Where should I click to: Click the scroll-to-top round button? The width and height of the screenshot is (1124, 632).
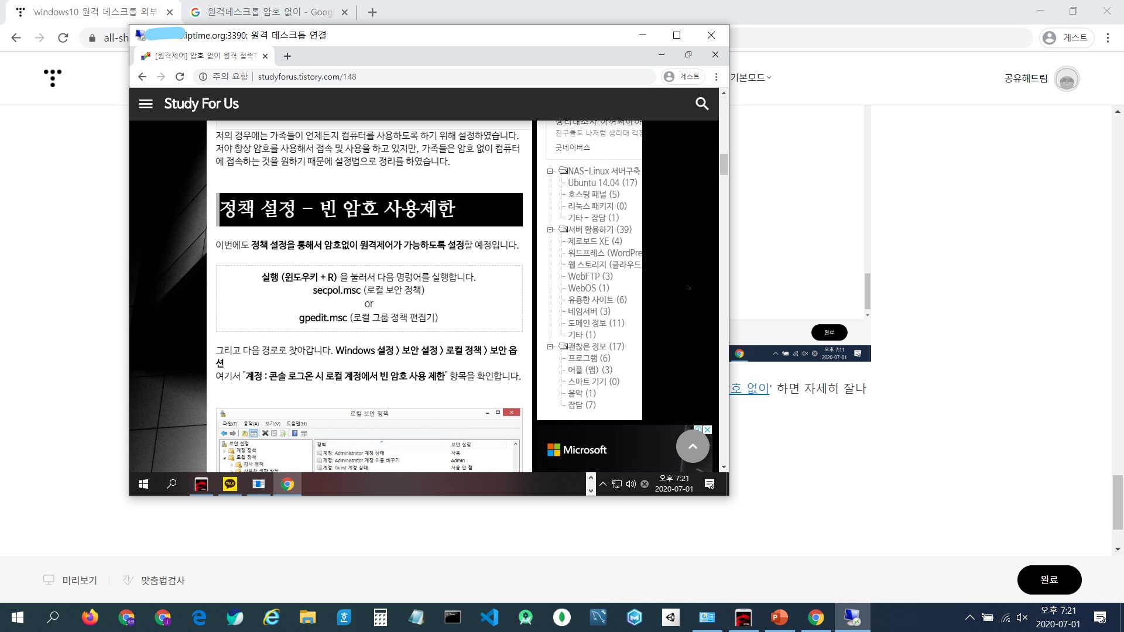[692, 446]
